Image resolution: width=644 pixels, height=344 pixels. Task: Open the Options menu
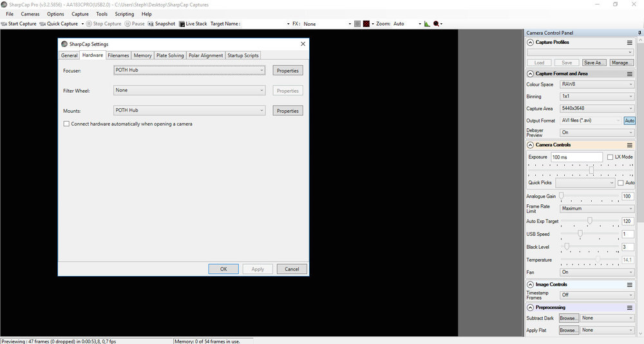click(x=55, y=14)
